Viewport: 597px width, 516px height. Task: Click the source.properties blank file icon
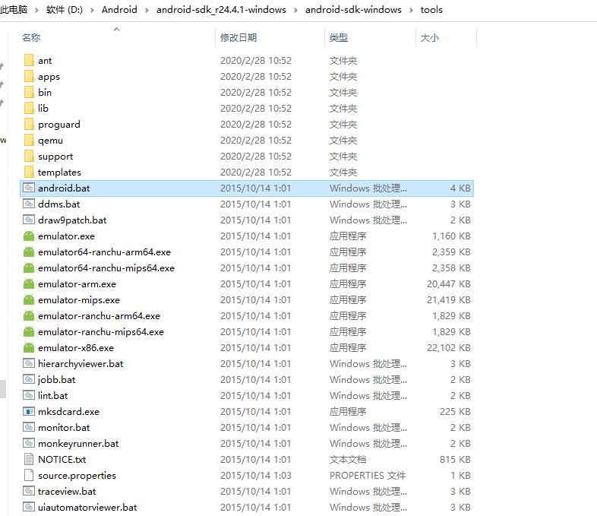(29, 475)
